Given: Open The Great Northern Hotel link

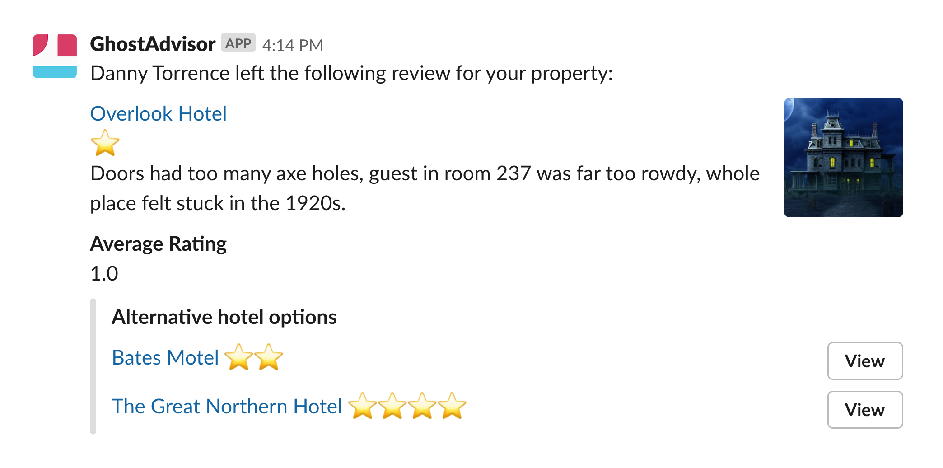Looking at the screenshot, I should click(227, 406).
